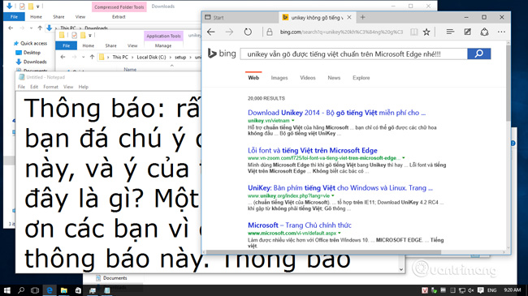Image resolution: width=528 pixels, height=296 pixels.
Task: Click Unikey V icon in system tray
Action: click(425, 290)
